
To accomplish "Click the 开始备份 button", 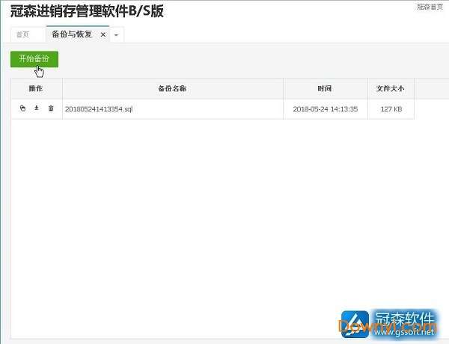I will coord(34,59).
